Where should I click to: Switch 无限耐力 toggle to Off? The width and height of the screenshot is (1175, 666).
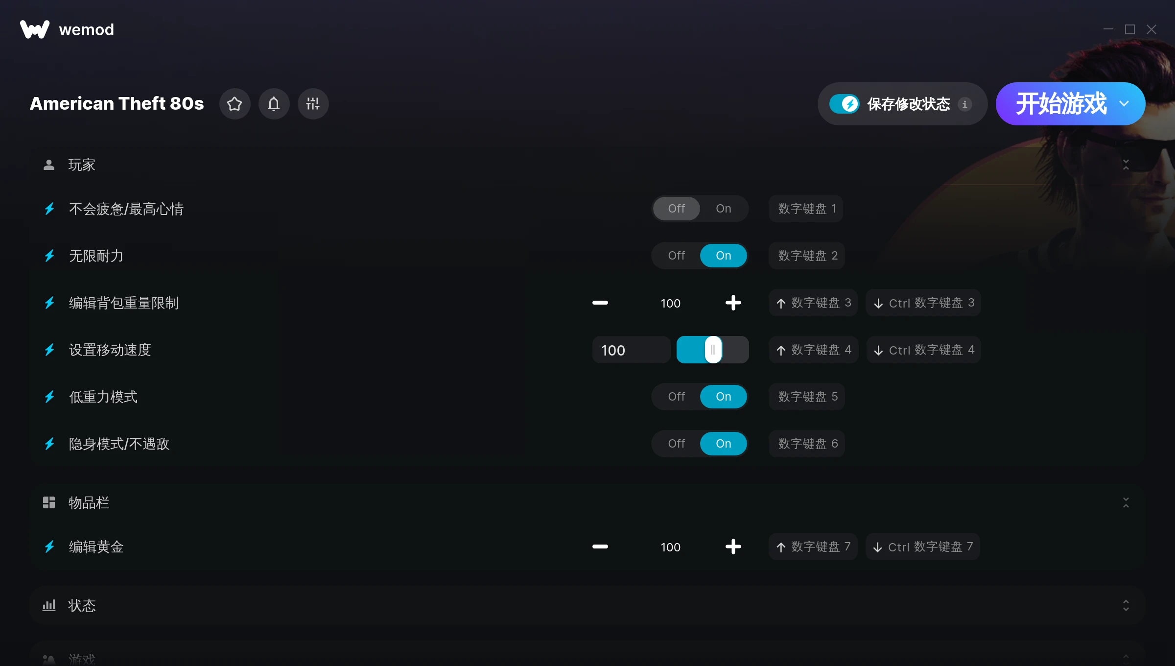677,256
